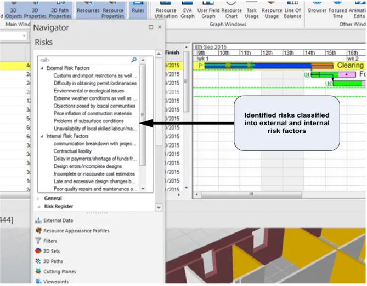This screenshot has width=367, height=286.
Task: Open Resource Properties ribbon button
Action: point(113,10)
